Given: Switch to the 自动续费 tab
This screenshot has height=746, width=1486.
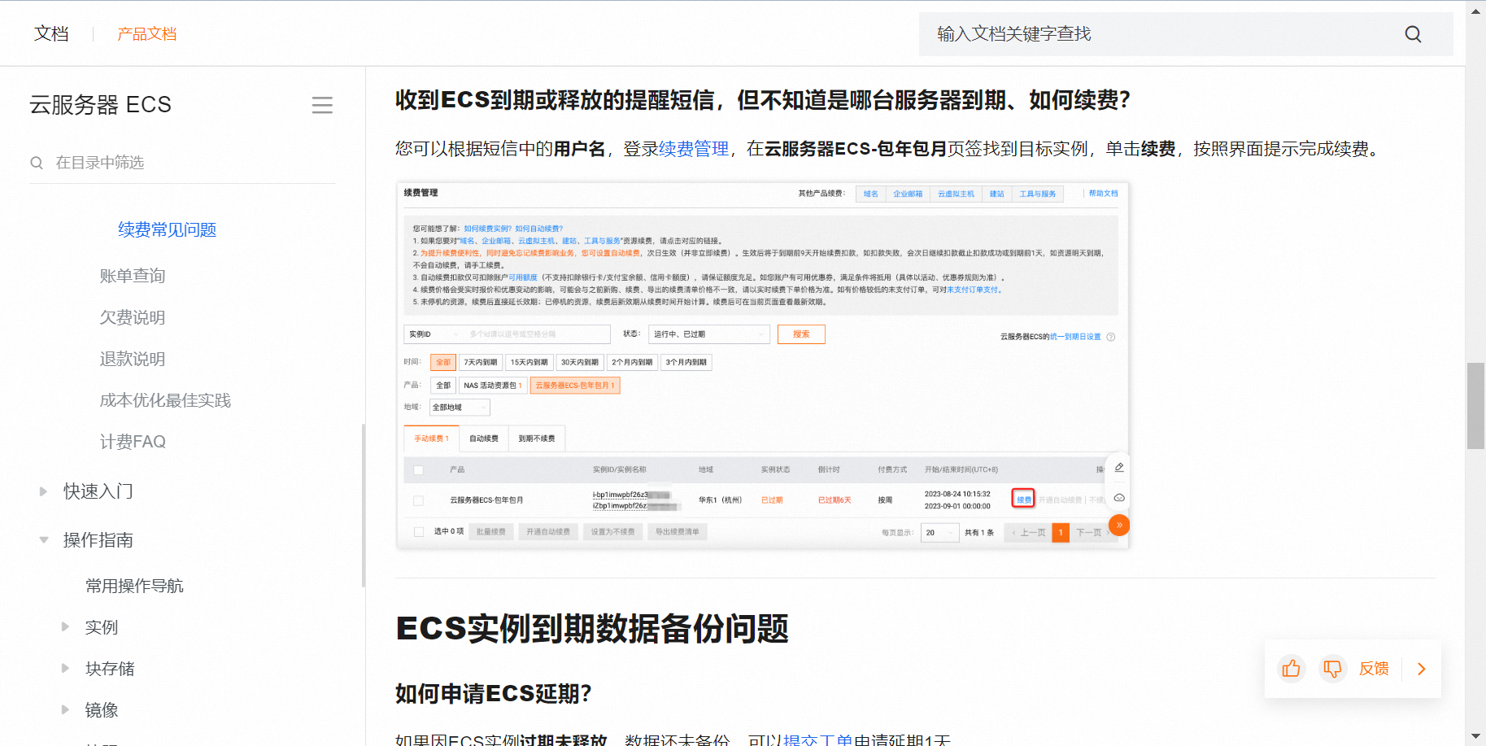Looking at the screenshot, I should click(484, 438).
